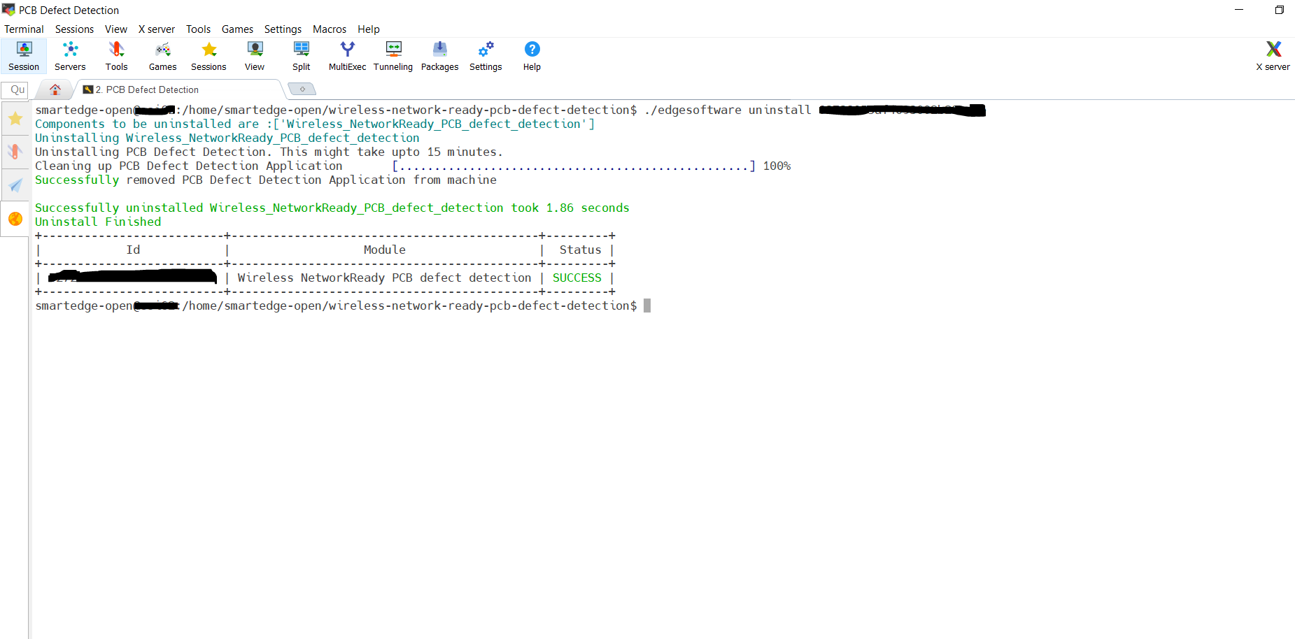Open the Games menu
Image resolution: width=1295 pixels, height=639 pixels.
tap(237, 29)
